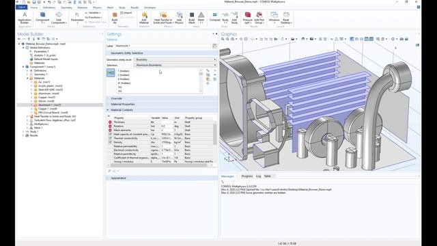Switch to the Materials ribbon tab
Viewport: 437px width, 246px height.
coord(83,8)
